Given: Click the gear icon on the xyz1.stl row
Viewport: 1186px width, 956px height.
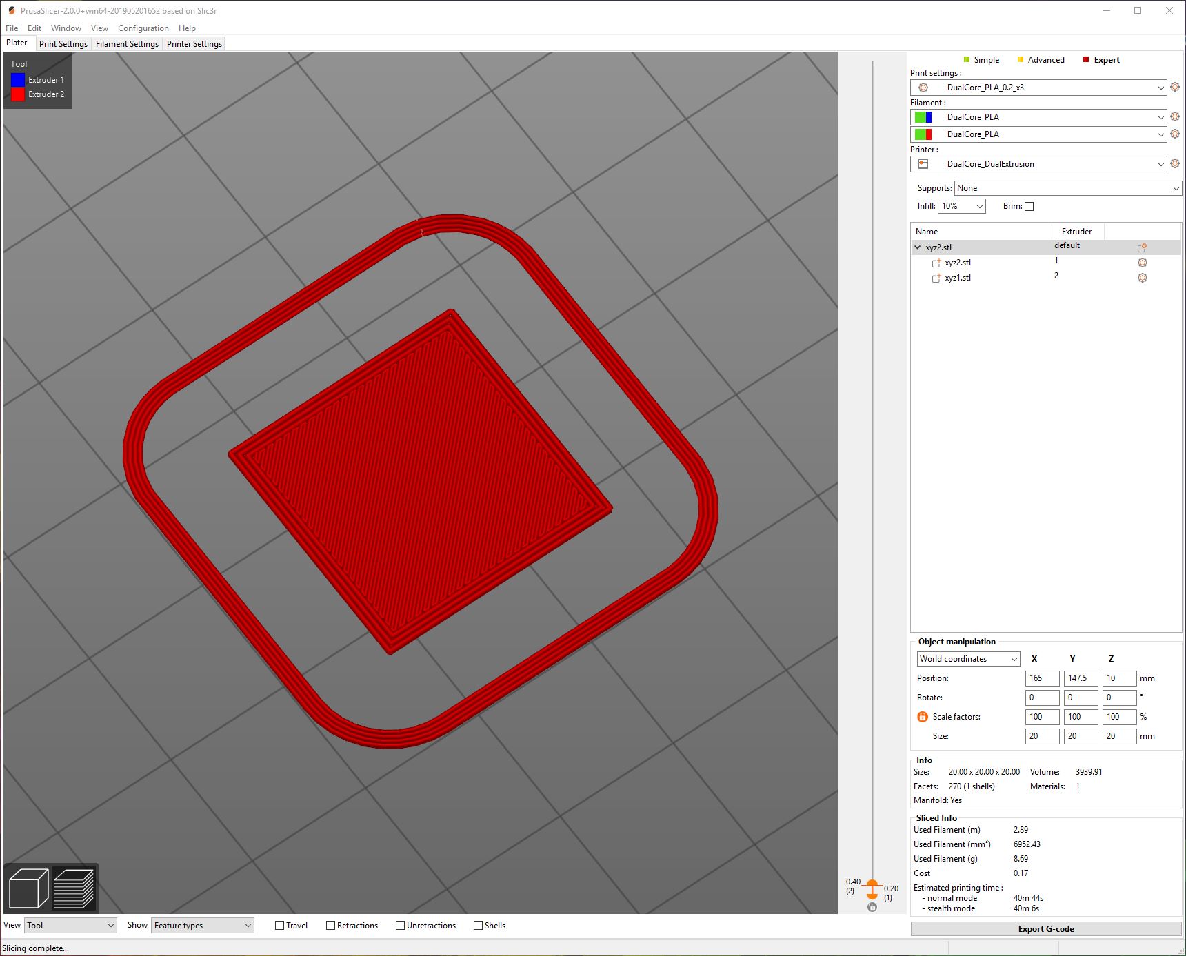Looking at the screenshot, I should 1143,278.
